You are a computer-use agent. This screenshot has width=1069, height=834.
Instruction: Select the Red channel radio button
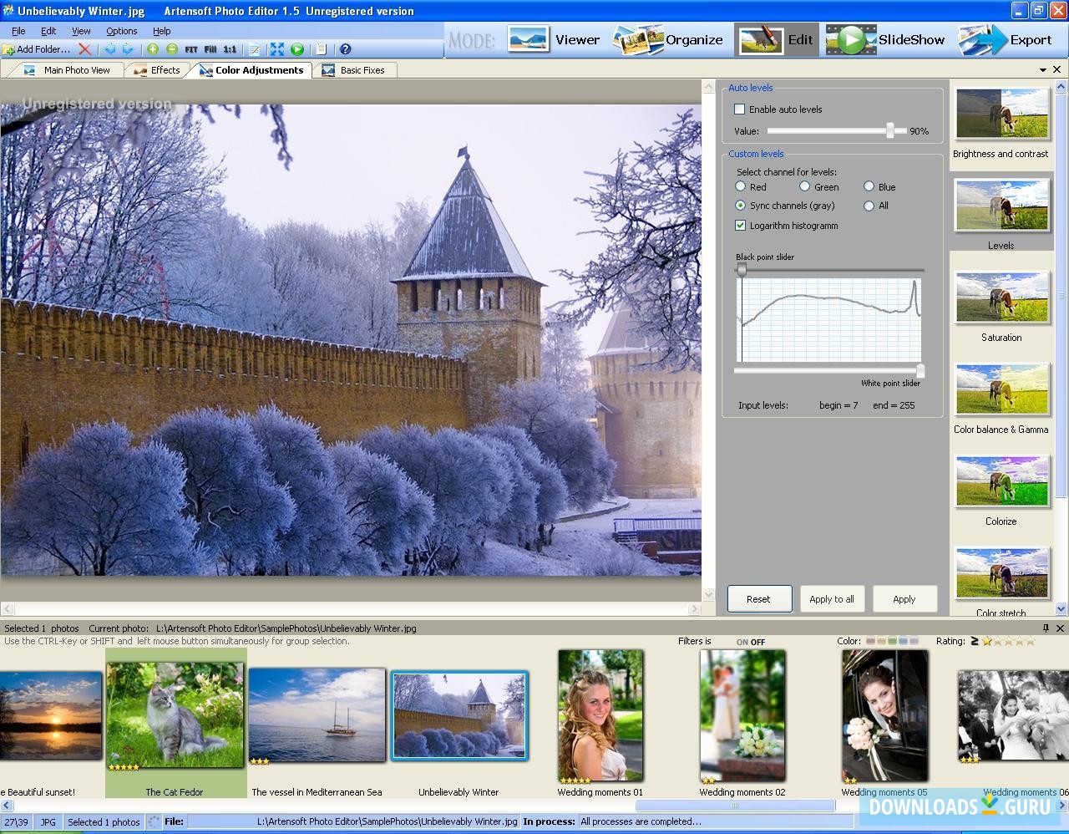click(x=740, y=186)
